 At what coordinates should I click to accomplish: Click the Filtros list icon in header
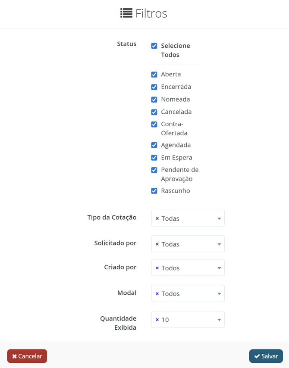(x=126, y=13)
